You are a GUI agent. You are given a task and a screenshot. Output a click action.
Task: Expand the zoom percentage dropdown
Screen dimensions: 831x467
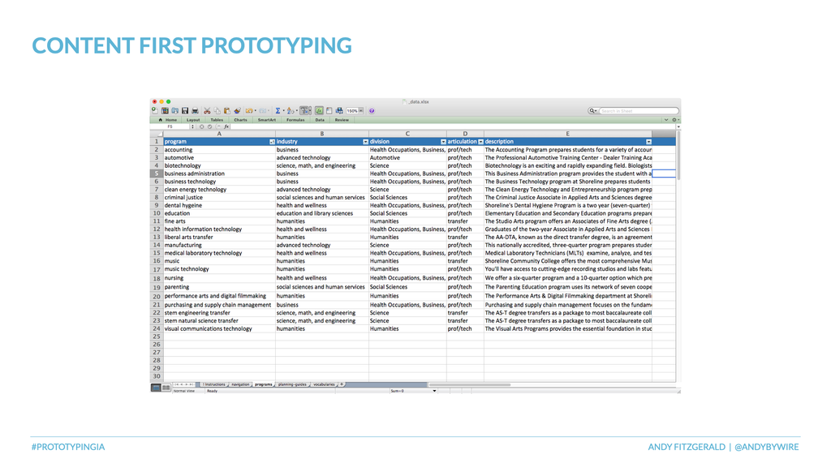point(361,110)
